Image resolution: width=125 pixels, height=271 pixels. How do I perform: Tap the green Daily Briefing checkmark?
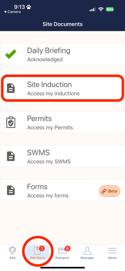pyautogui.click(x=11, y=54)
